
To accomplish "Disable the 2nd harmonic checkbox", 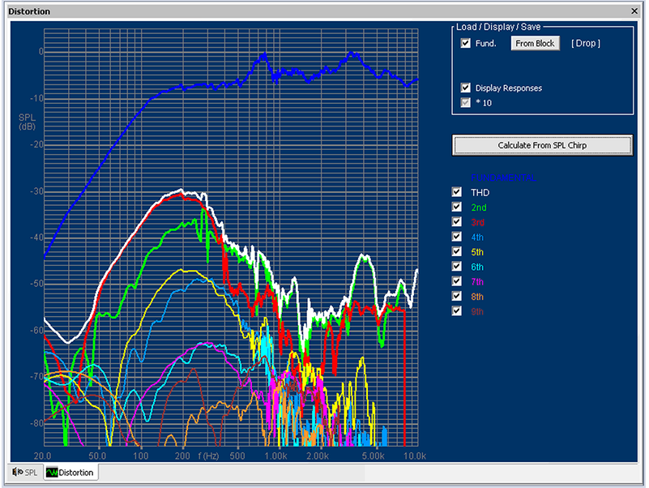I will click(x=457, y=208).
